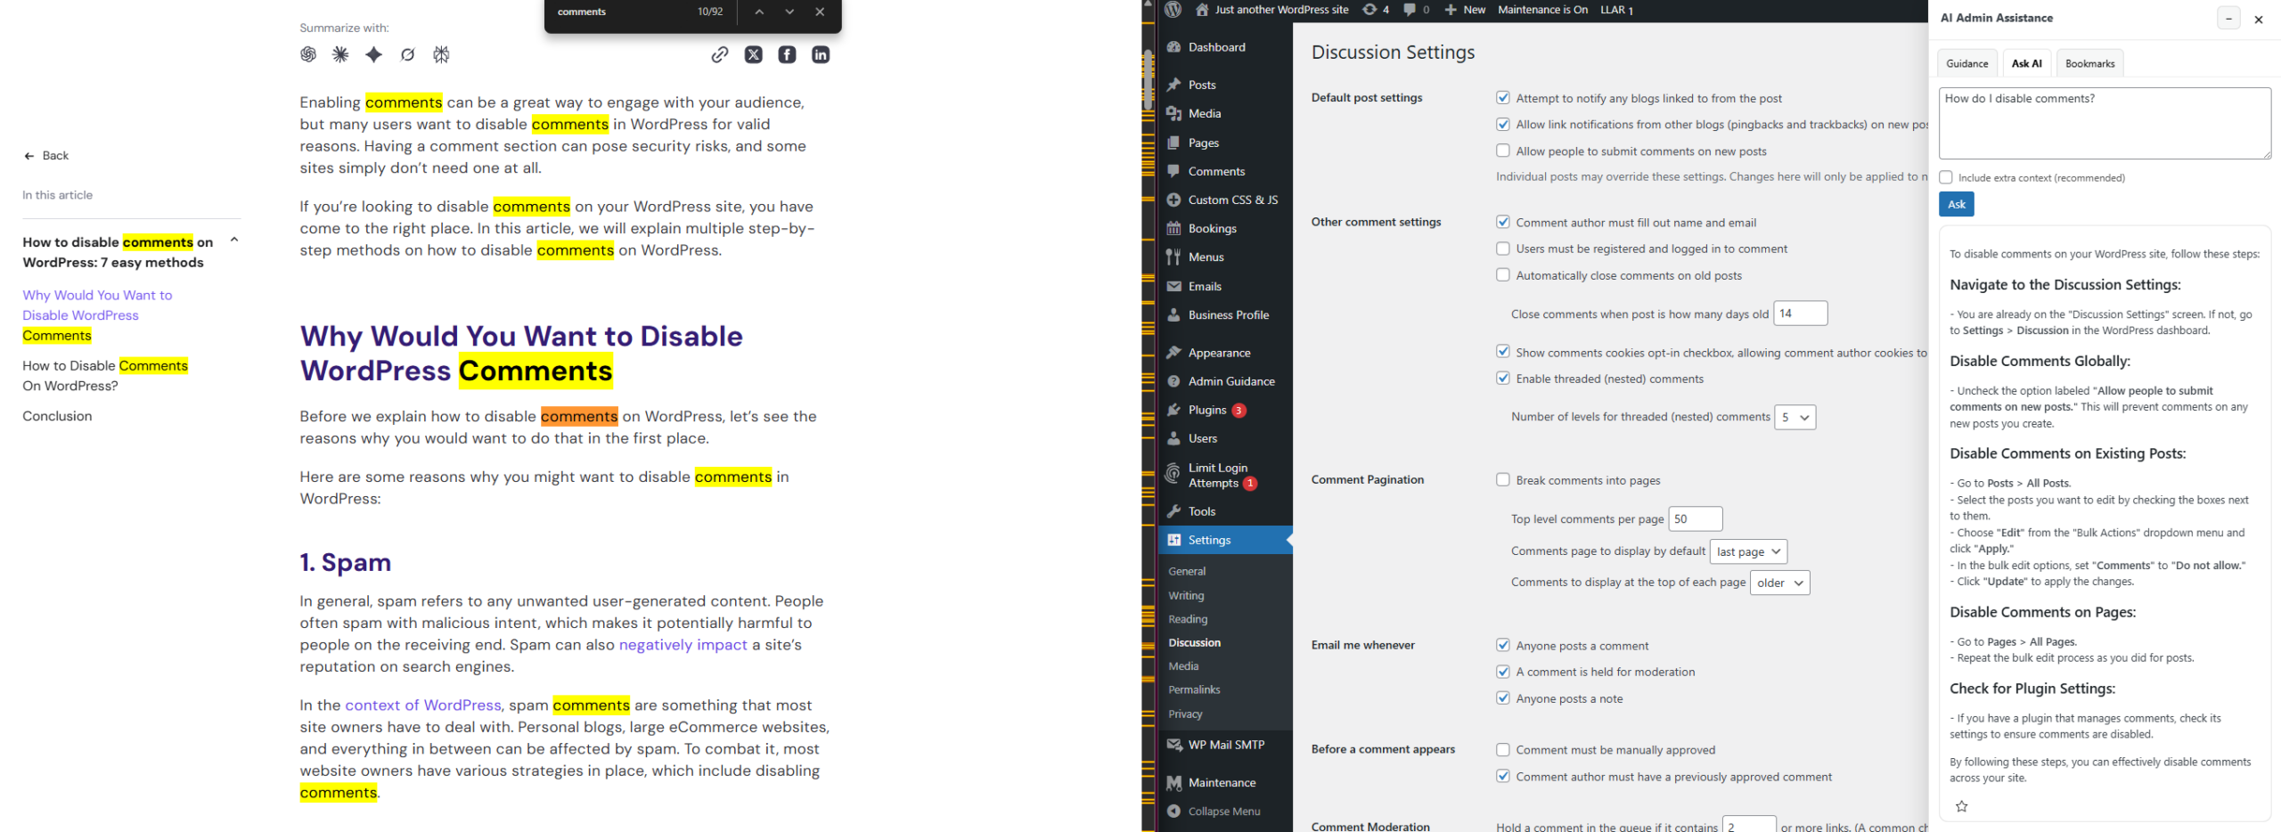Bookmark the AI answer star icon

pyautogui.click(x=1961, y=806)
